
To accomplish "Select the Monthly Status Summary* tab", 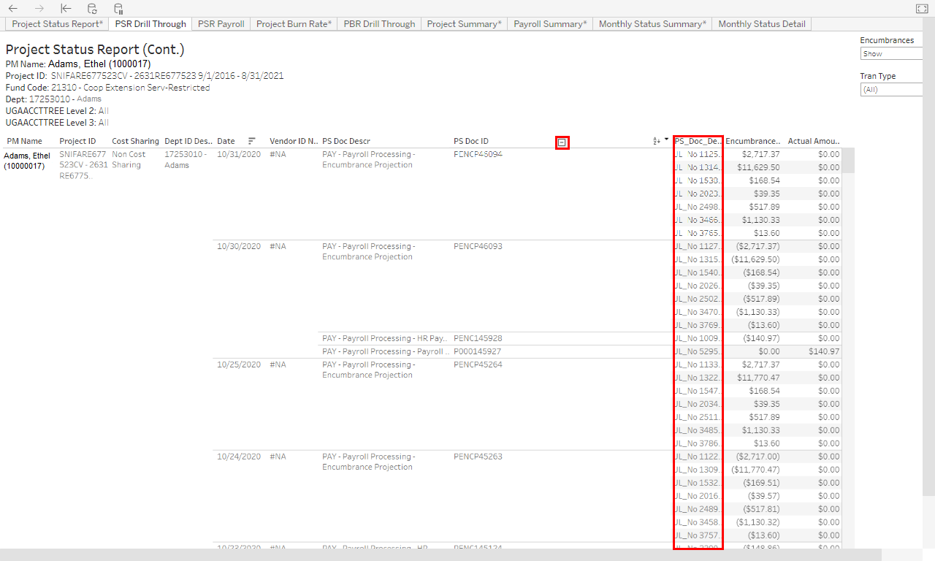I will pos(652,24).
